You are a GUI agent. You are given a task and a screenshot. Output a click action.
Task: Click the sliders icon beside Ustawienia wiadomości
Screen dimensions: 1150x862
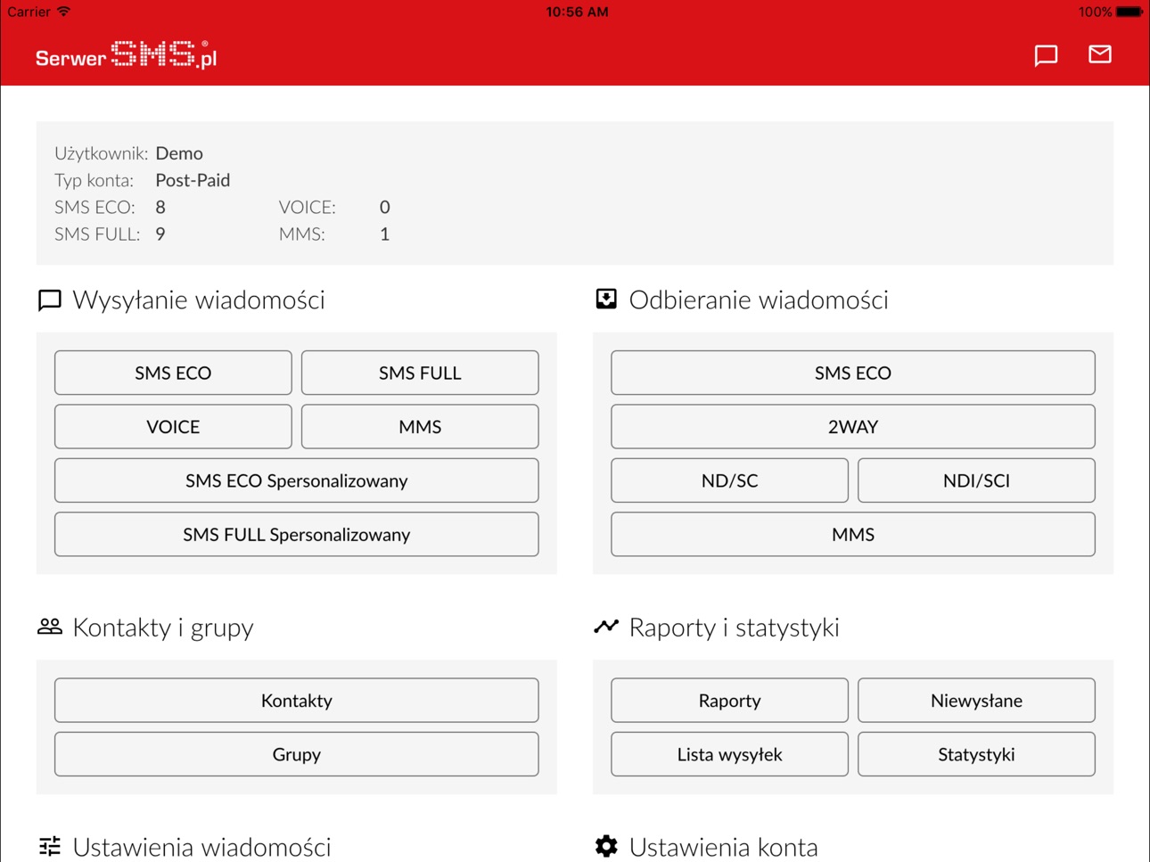[x=50, y=846]
